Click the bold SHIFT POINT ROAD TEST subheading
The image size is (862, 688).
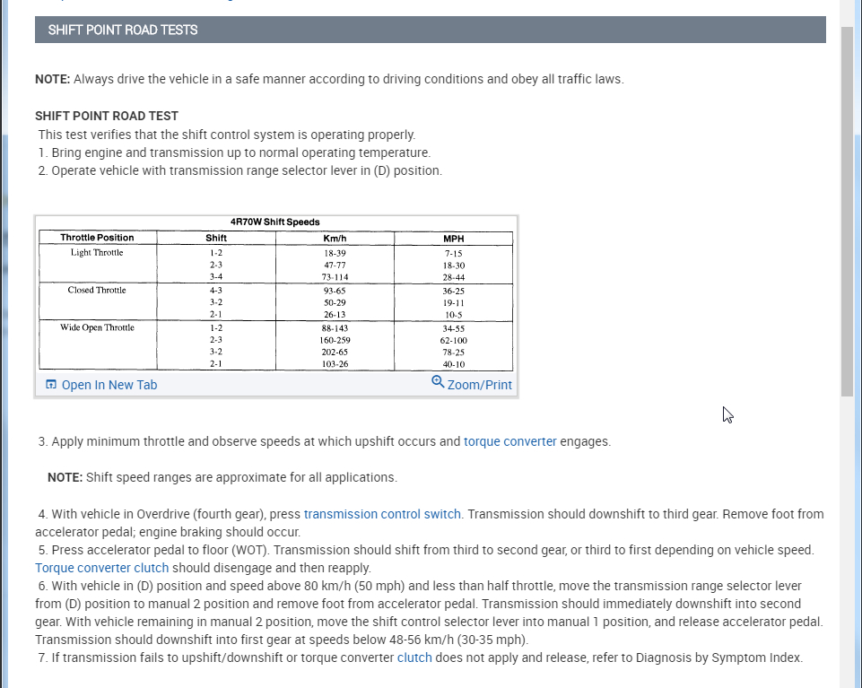(107, 116)
